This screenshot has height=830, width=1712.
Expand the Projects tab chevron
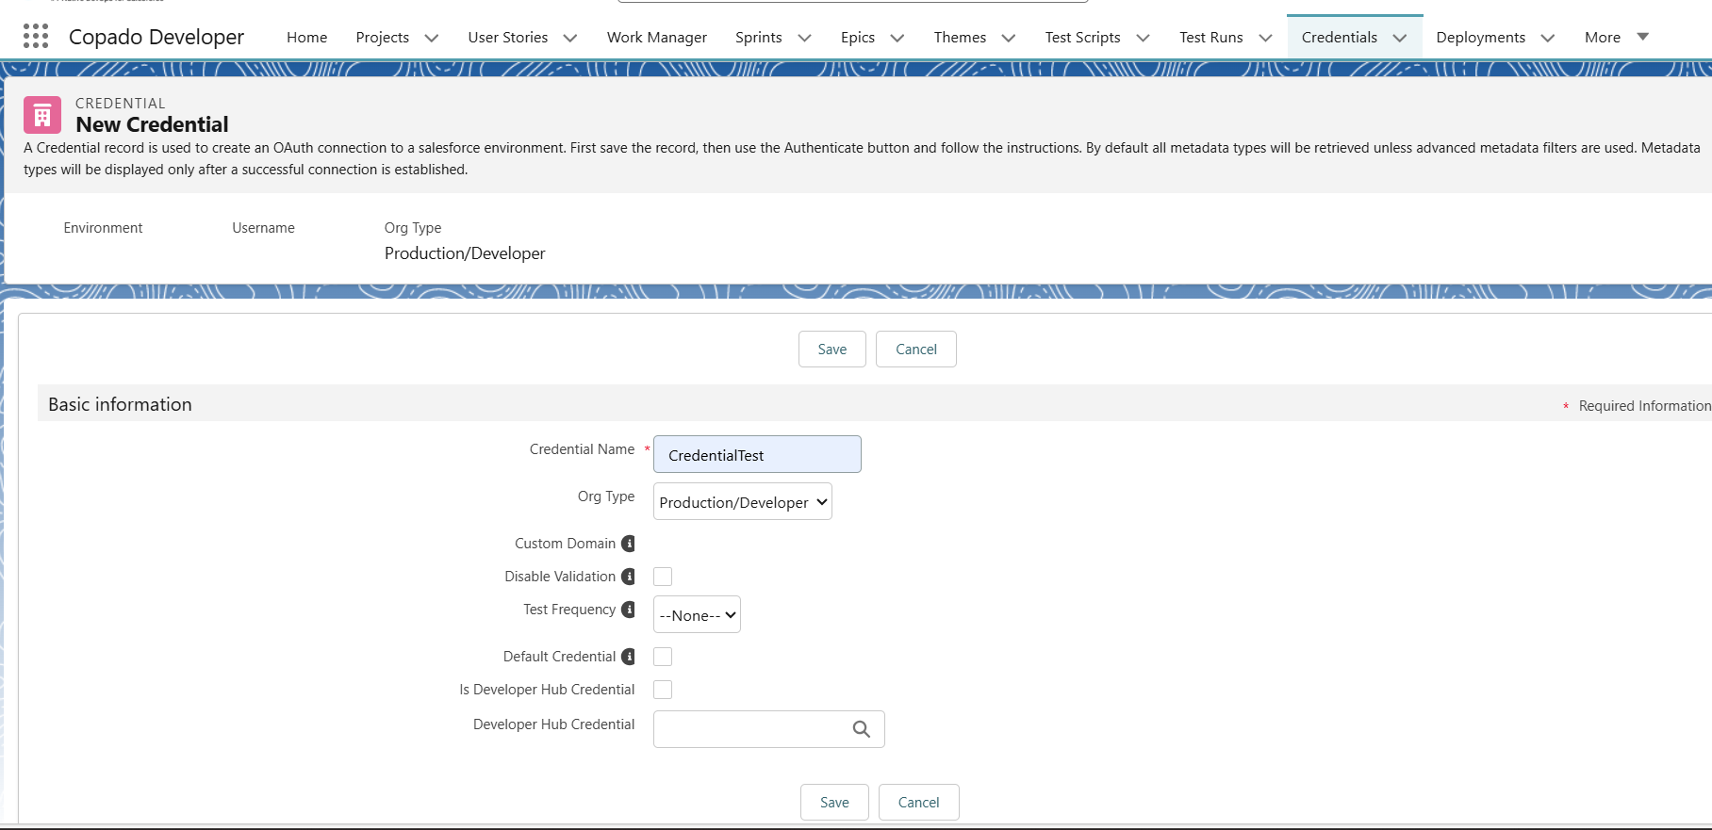pos(432,38)
